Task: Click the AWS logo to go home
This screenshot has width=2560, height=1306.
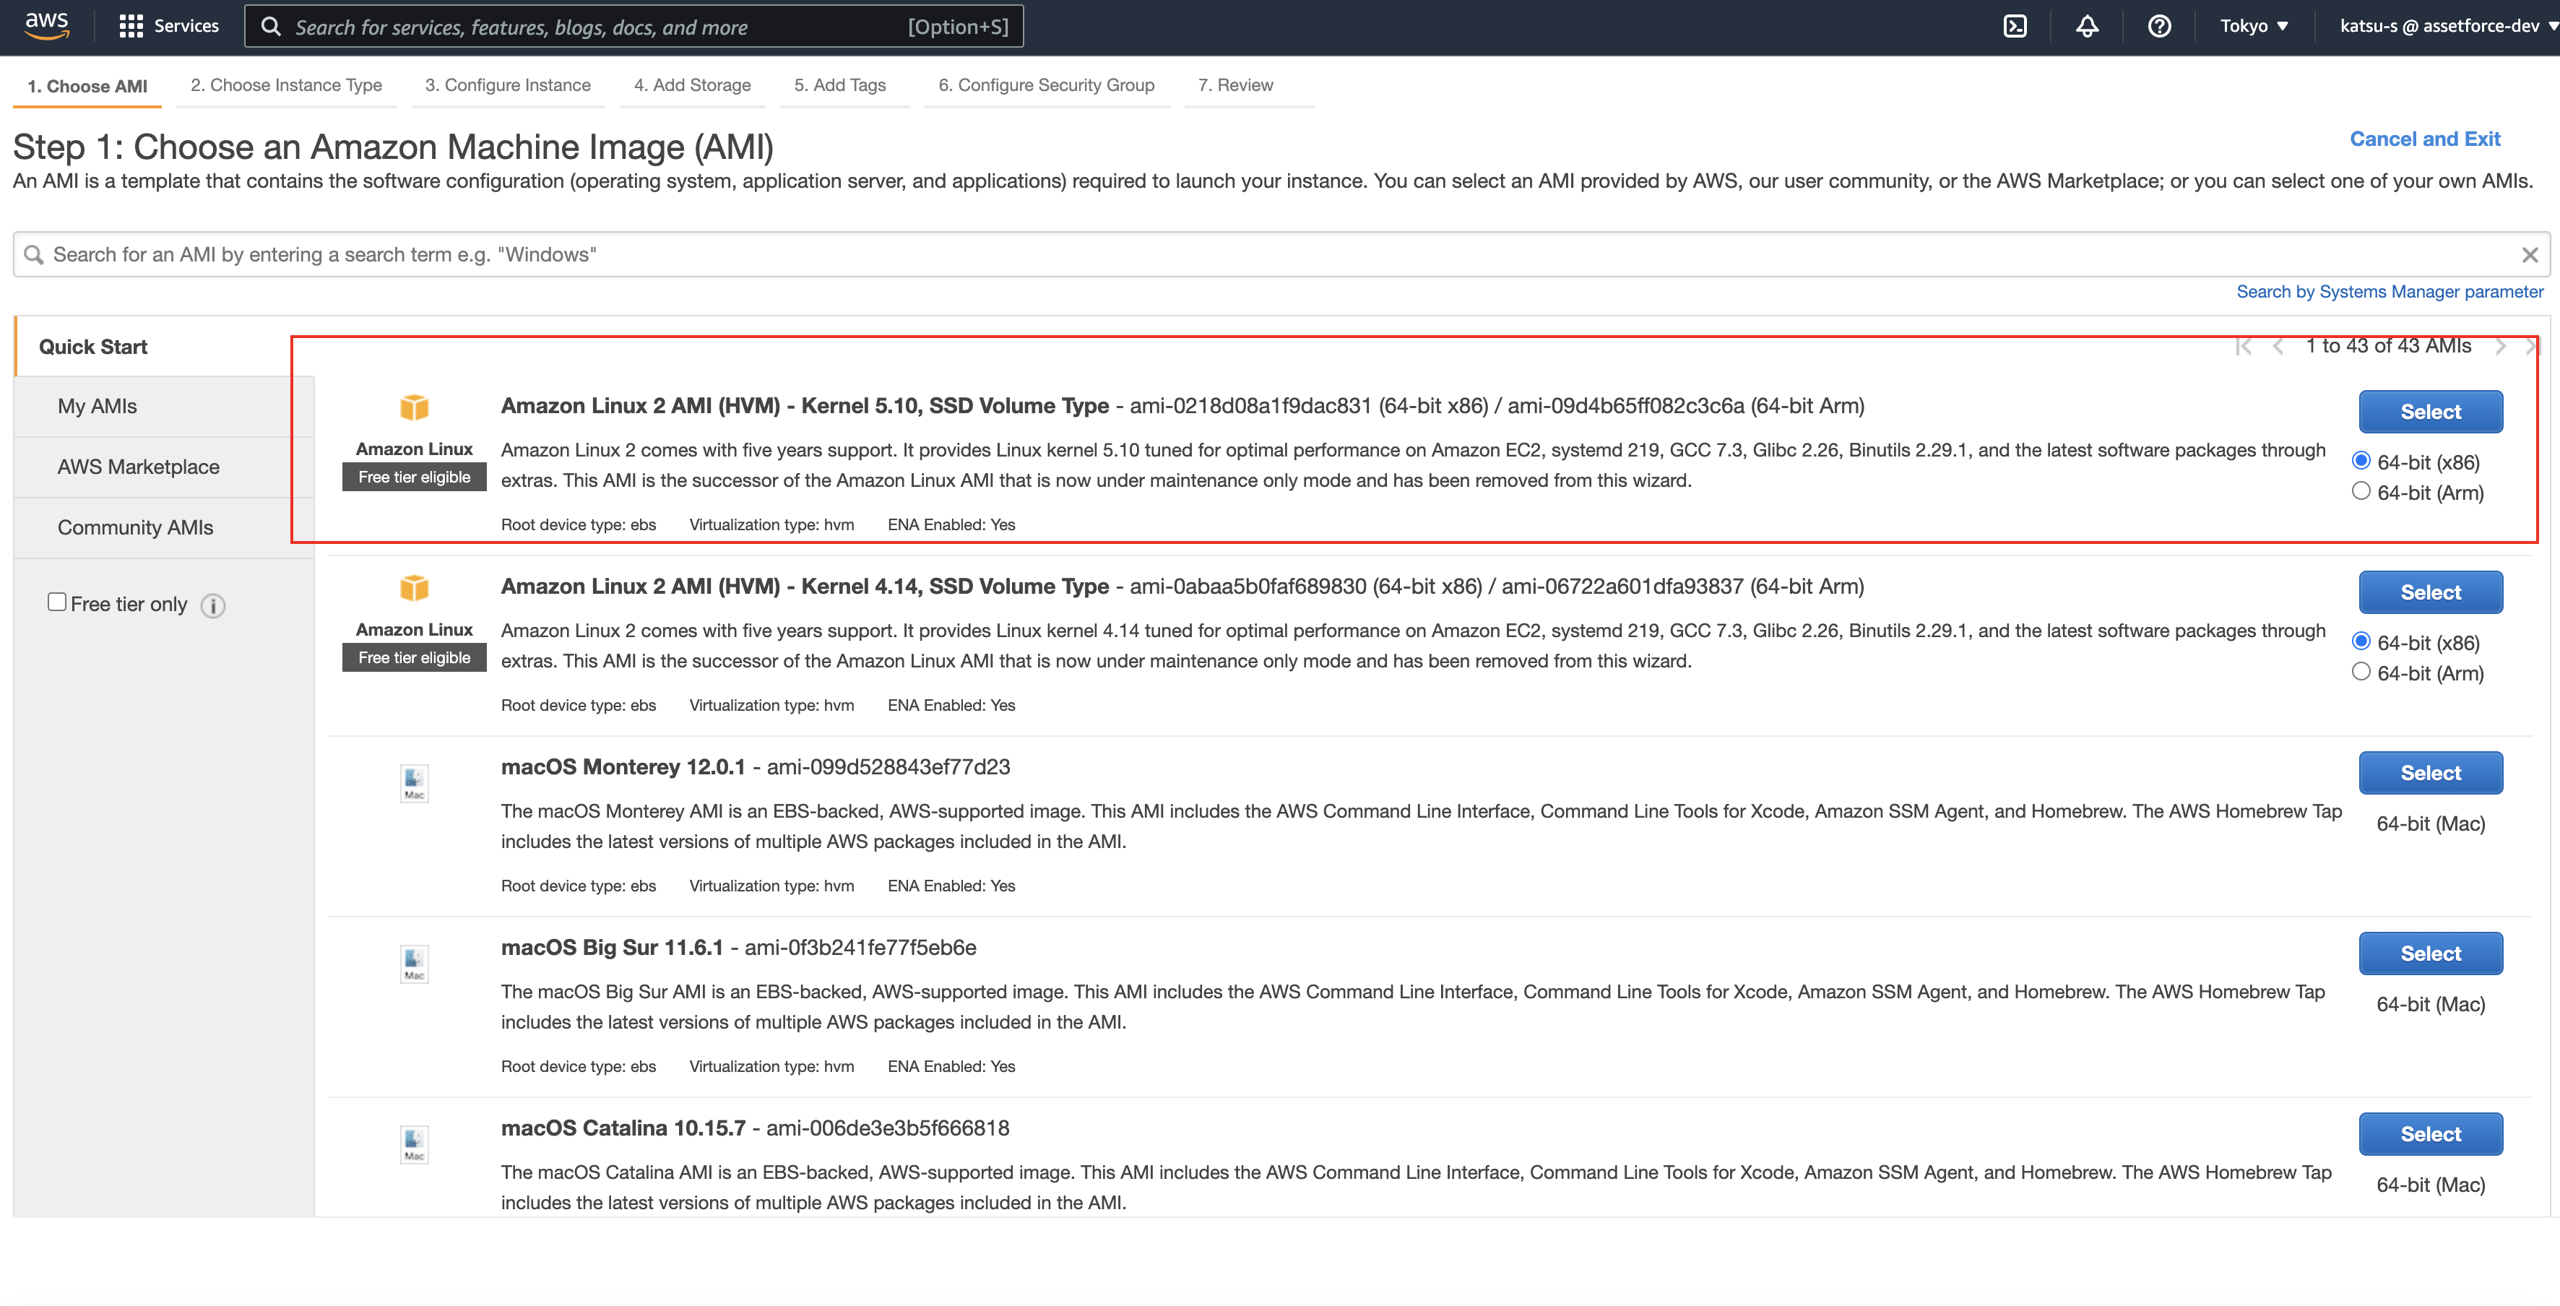Action: tap(46, 26)
